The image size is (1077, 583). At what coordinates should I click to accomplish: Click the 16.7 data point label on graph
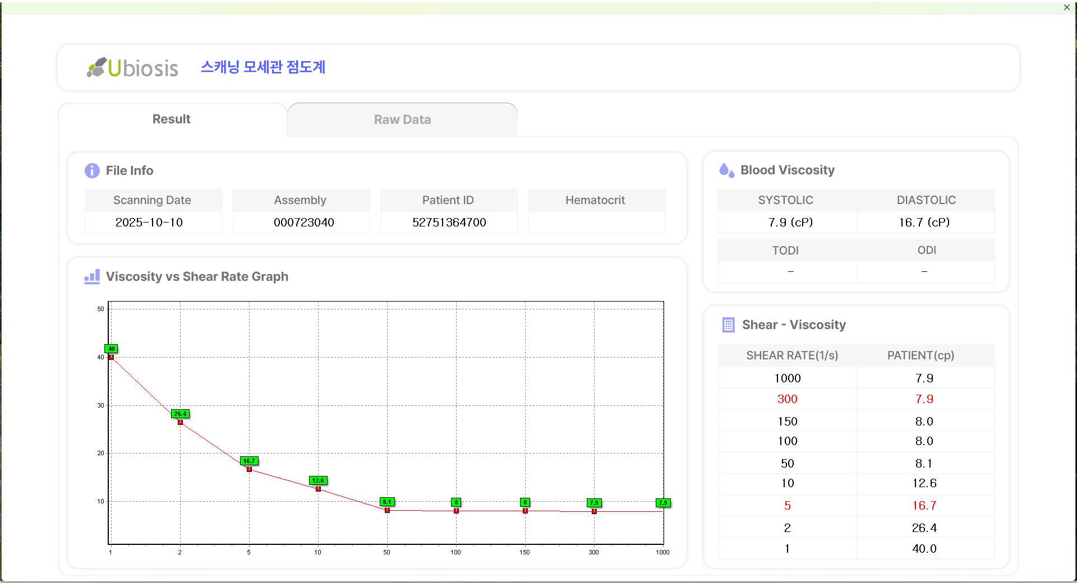click(x=249, y=461)
